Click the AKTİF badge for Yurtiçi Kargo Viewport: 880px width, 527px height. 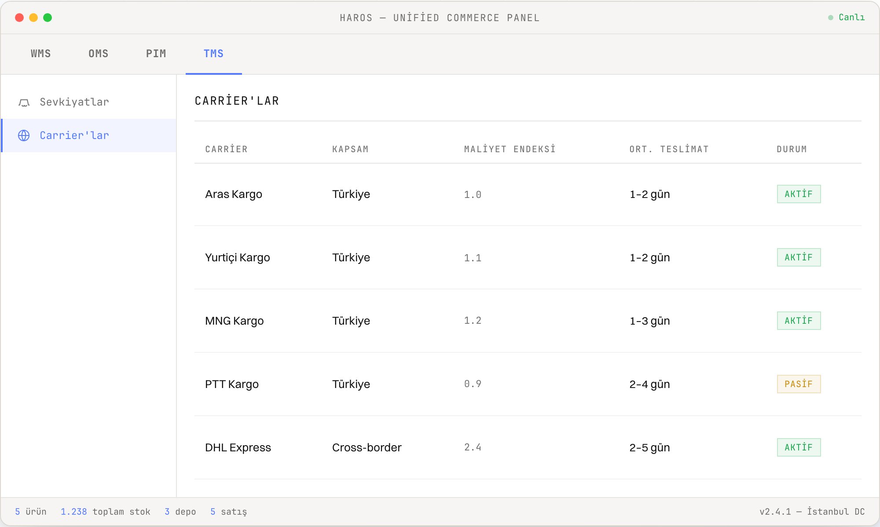tap(799, 257)
